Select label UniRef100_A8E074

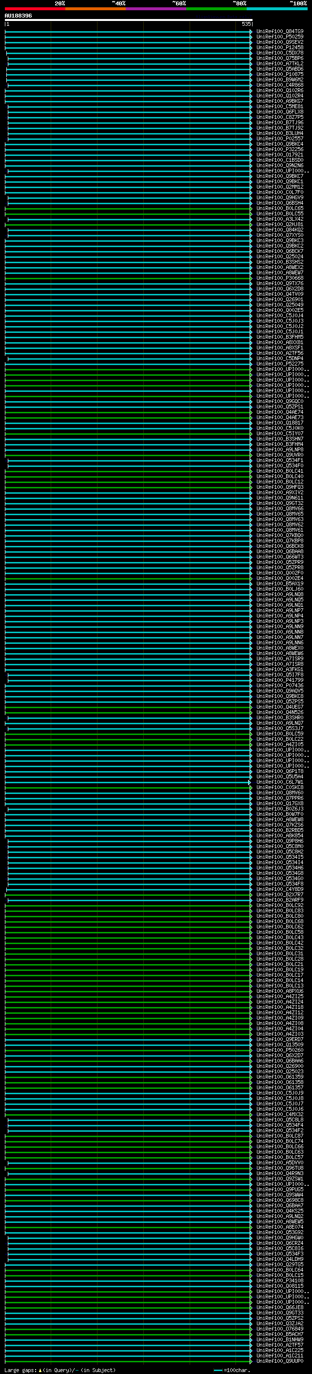(279, 1227)
